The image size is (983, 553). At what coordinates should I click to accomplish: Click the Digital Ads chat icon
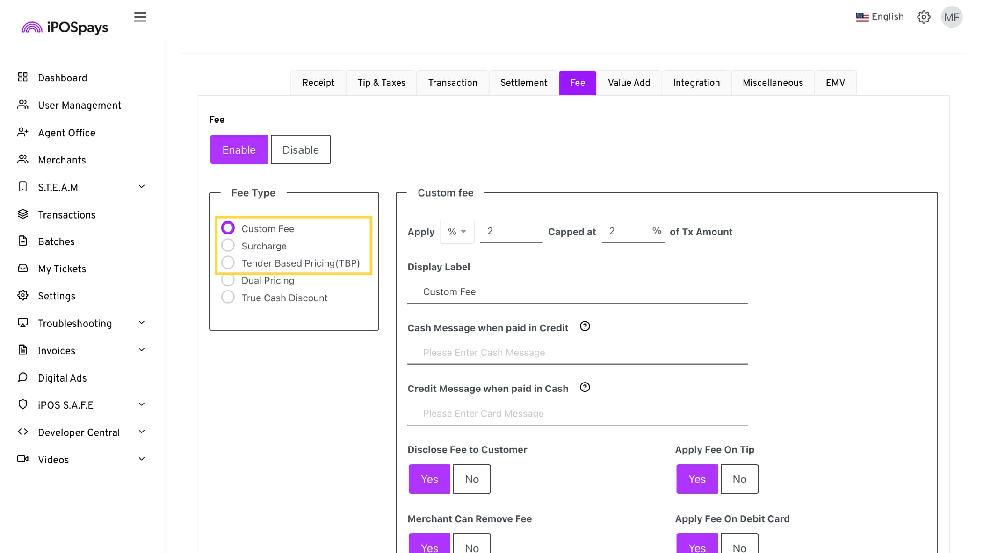click(x=22, y=377)
